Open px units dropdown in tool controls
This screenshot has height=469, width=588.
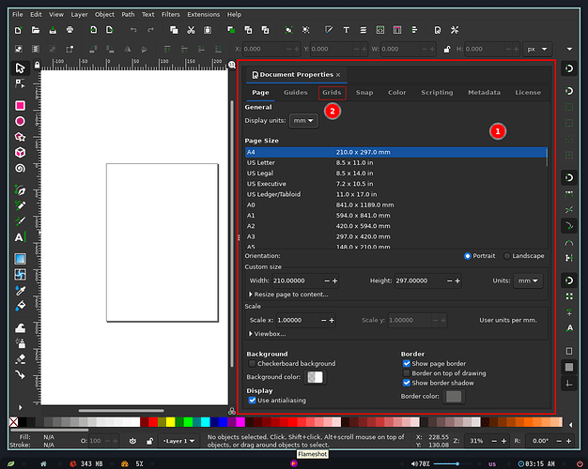click(x=537, y=49)
